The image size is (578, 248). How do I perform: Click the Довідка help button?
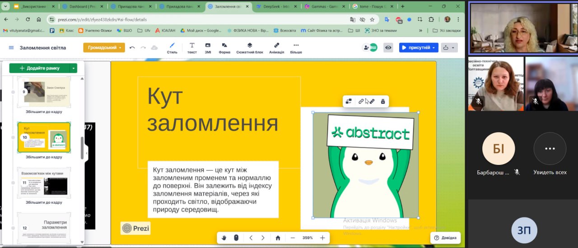(x=445, y=238)
